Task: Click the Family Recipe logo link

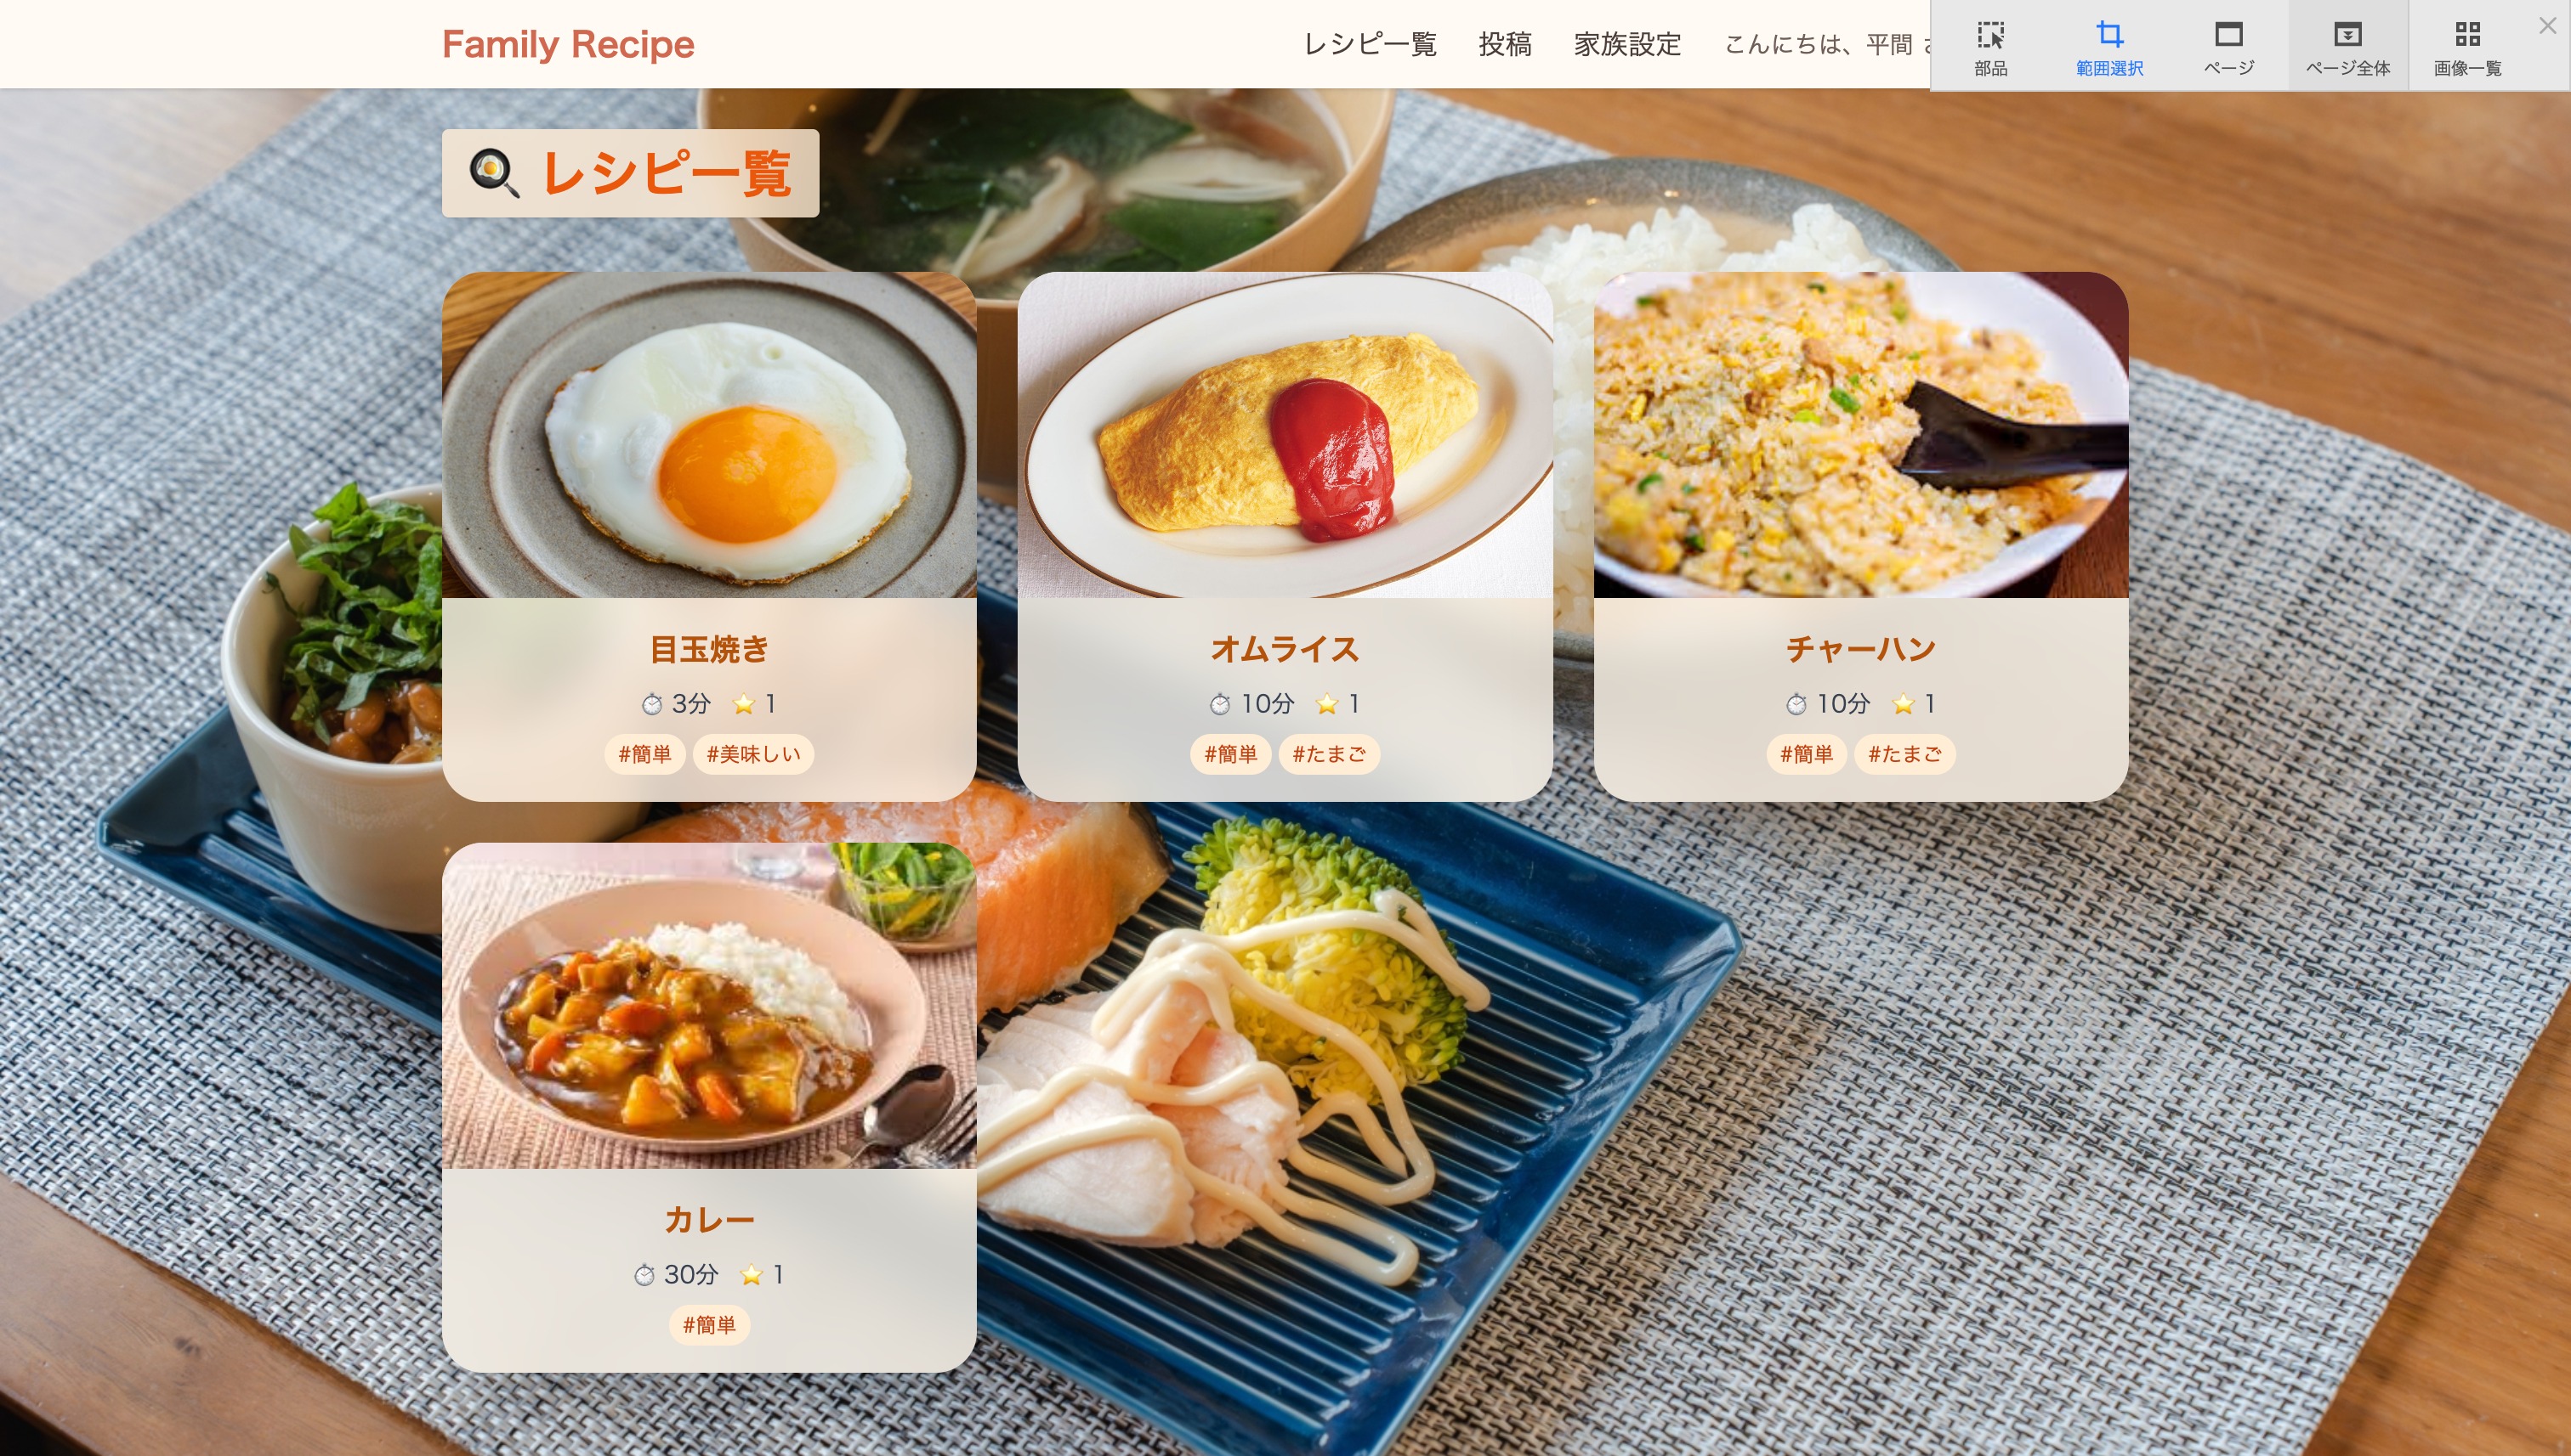Action: (x=567, y=44)
